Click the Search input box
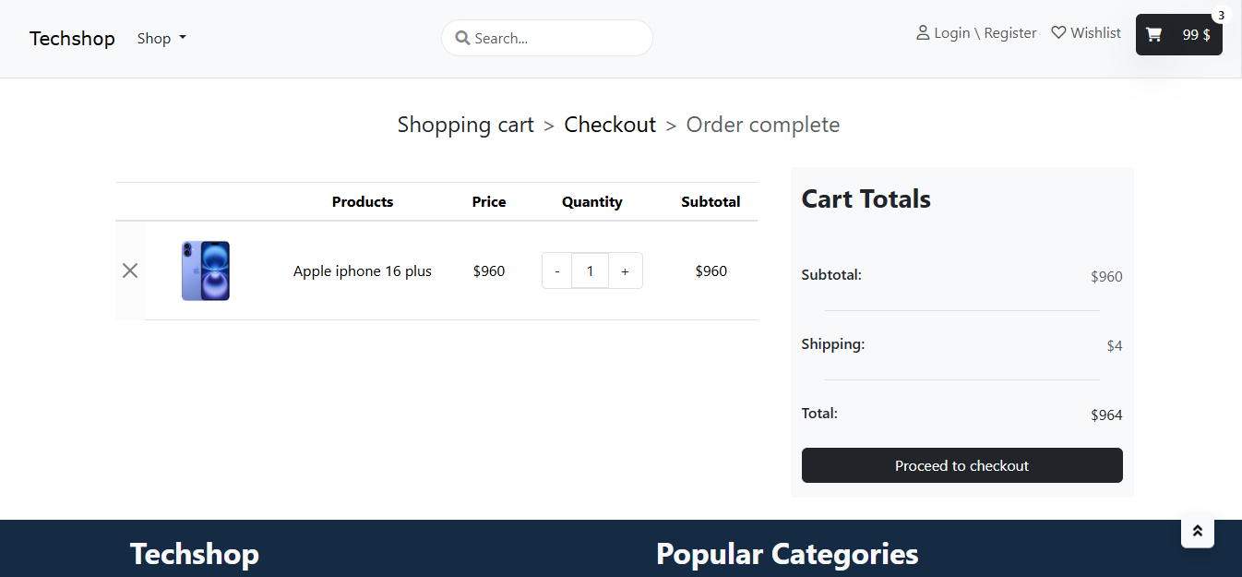This screenshot has height=577, width=1242. point(558,39)
